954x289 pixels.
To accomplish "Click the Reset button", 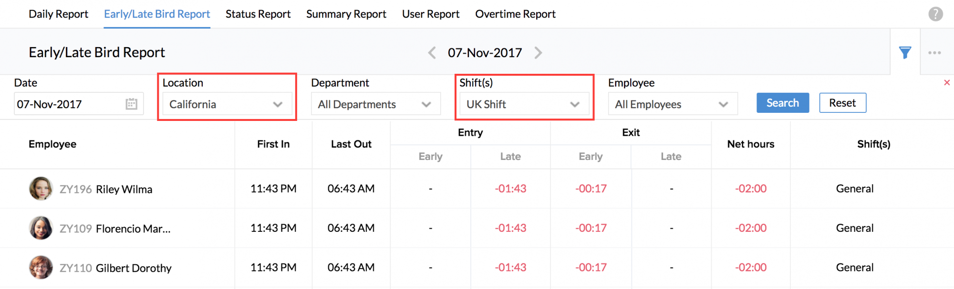I will (842, 103).
